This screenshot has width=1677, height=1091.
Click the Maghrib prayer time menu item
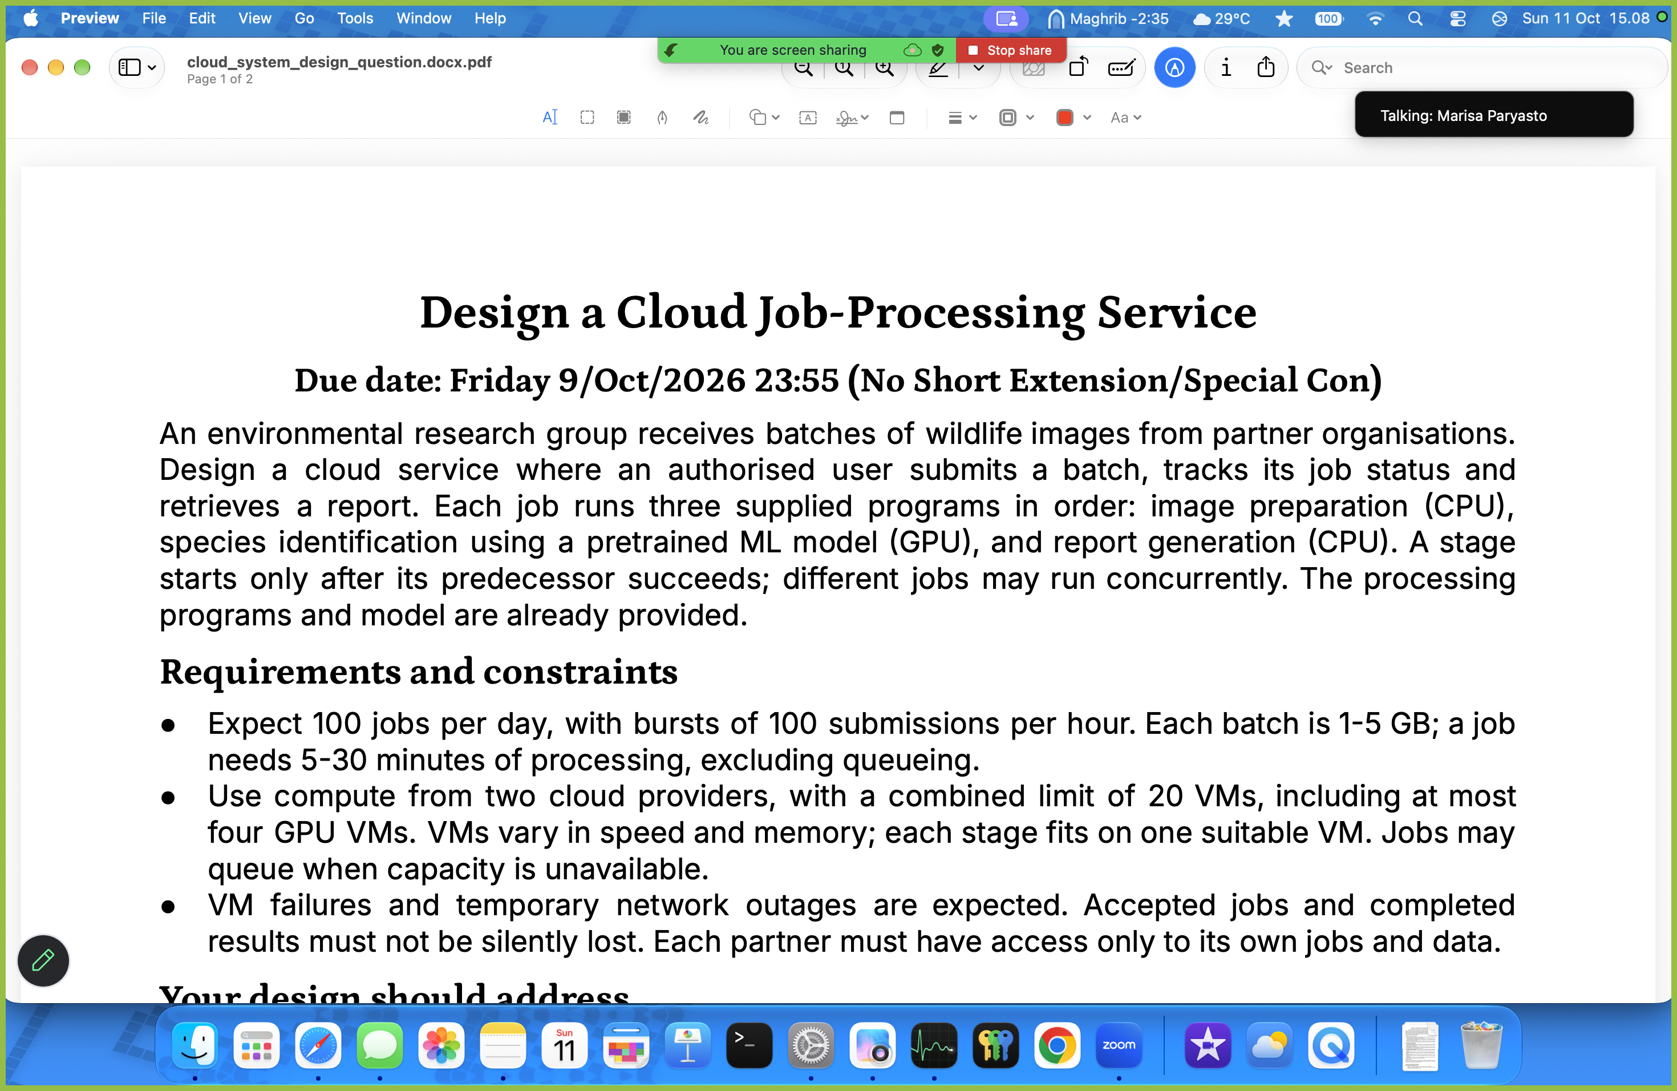point(1108,18)
